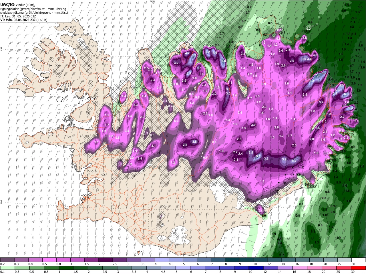Click the initial time 'IT: Lau. 31. 05. 2025 03Z'

[18, 16]
